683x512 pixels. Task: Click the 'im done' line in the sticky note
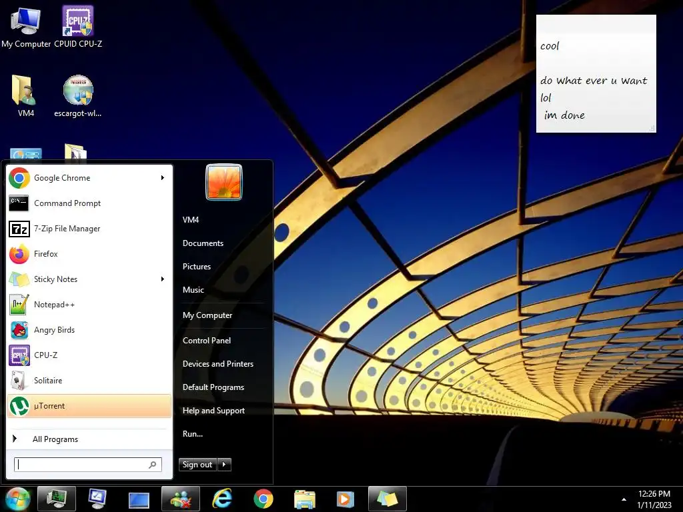[564, 115]
